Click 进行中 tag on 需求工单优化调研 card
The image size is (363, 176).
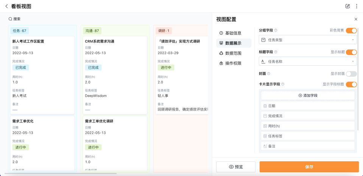93,147
